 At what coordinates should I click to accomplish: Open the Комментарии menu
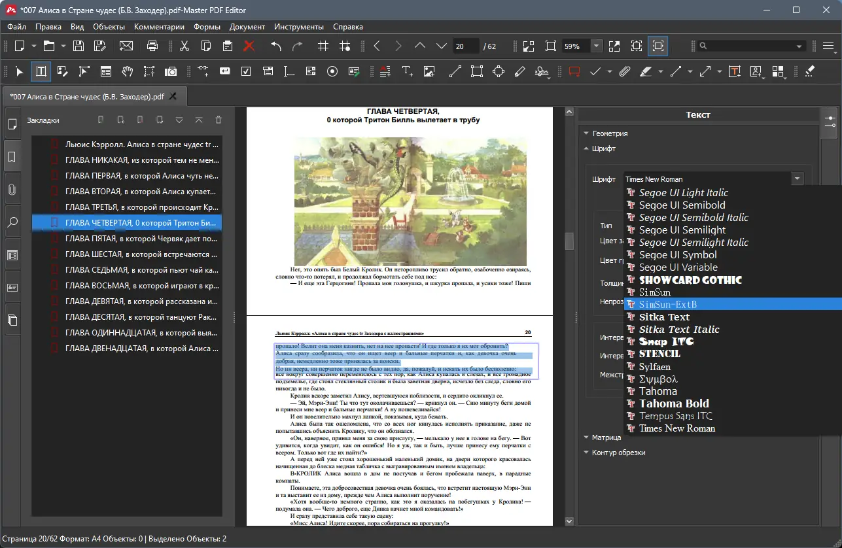(159, 27)
